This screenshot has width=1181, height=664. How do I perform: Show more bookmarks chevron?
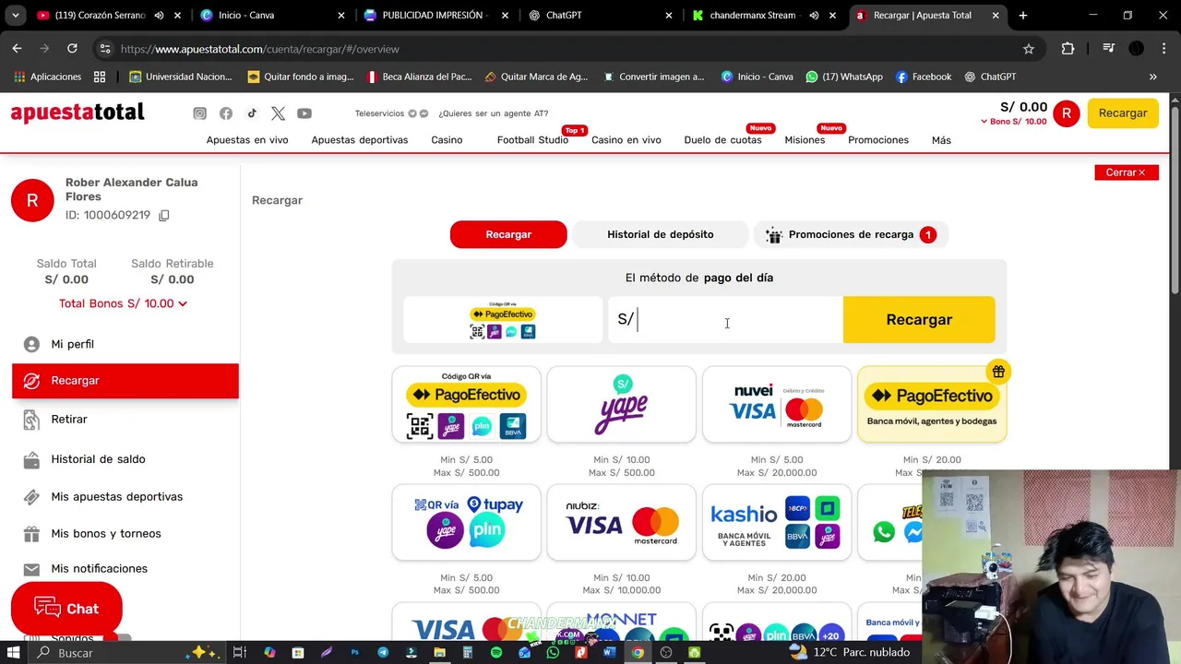1152,77
